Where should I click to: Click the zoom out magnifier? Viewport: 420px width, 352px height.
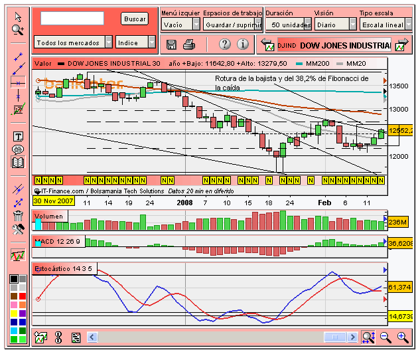385,337
